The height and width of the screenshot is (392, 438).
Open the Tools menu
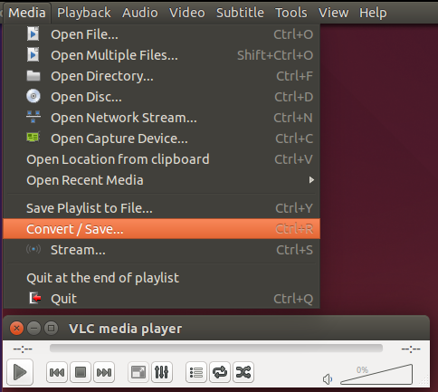tap(291, 13)
